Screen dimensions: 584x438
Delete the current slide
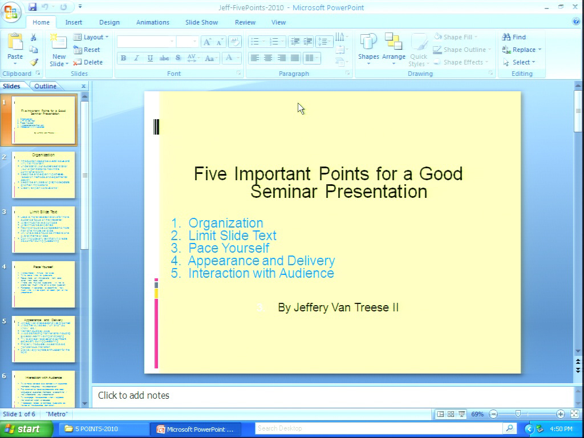pyautogui.click(x=87, y=62)
